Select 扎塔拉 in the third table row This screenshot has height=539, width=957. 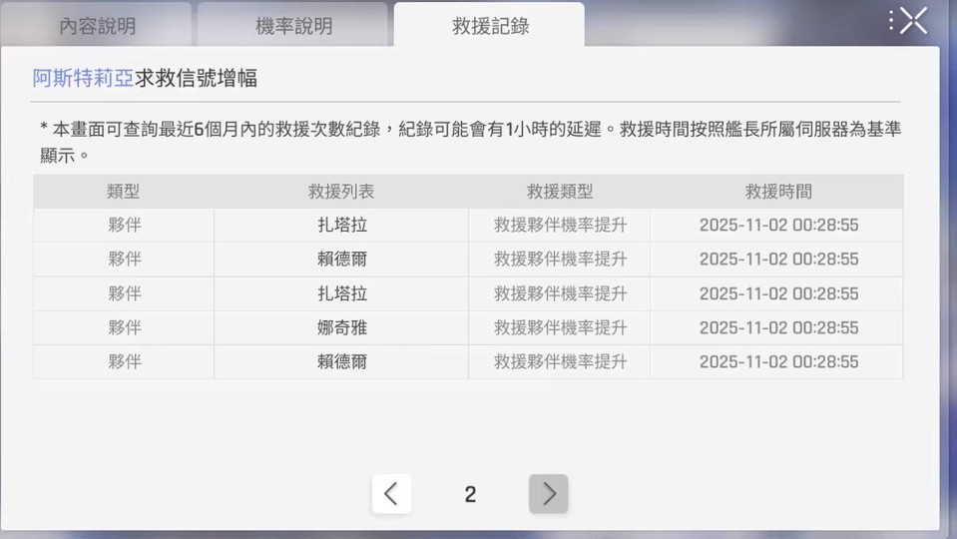click(341, 293)
